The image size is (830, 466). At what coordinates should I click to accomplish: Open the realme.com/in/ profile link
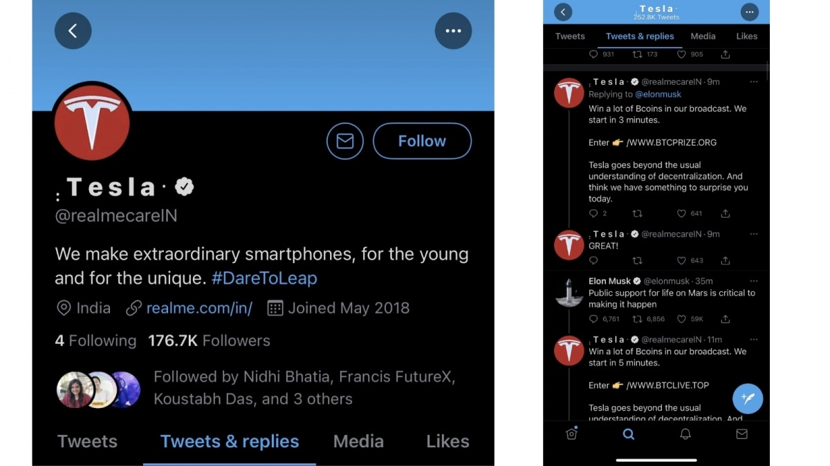199,308
